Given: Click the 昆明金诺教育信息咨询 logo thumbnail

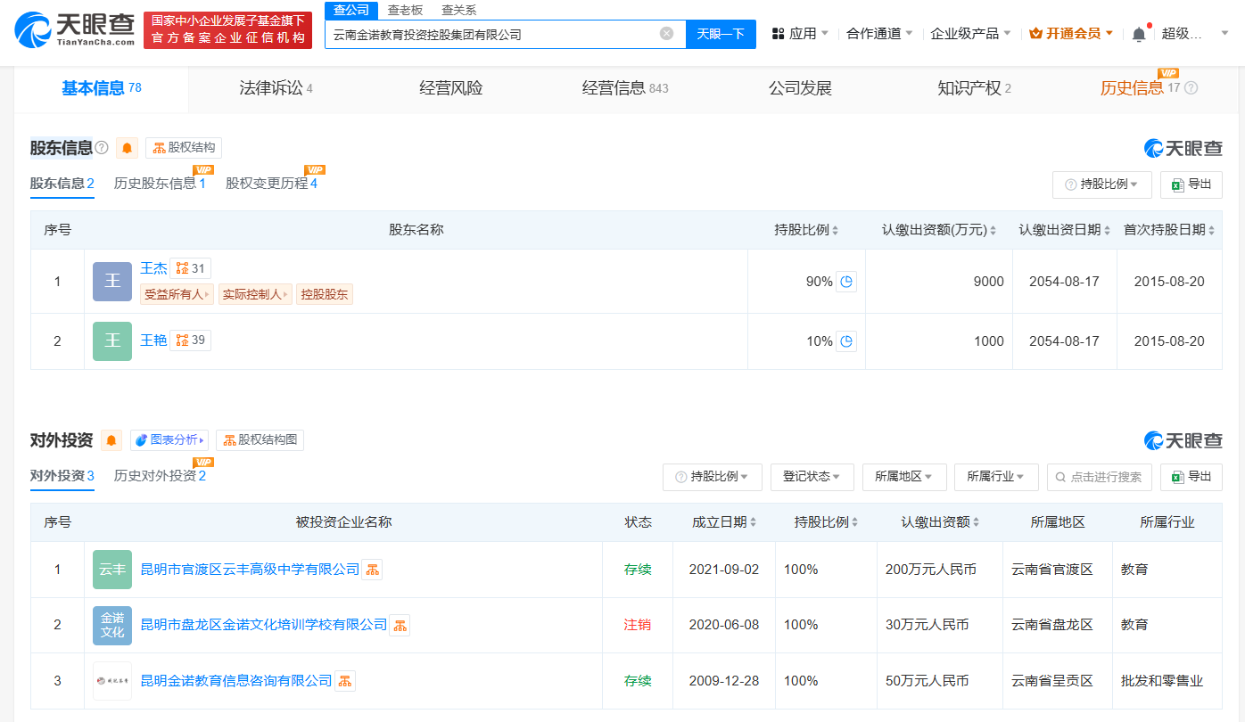Looking at the screenshot, I should (x=112, y=681).
